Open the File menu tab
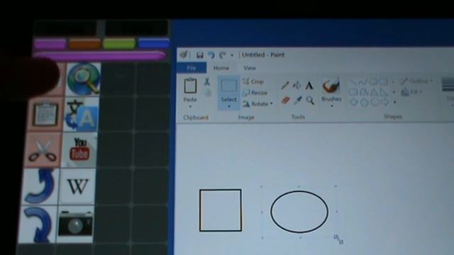Image resolution: width=454 pixels, height=255 pixels. pos(192,68)
